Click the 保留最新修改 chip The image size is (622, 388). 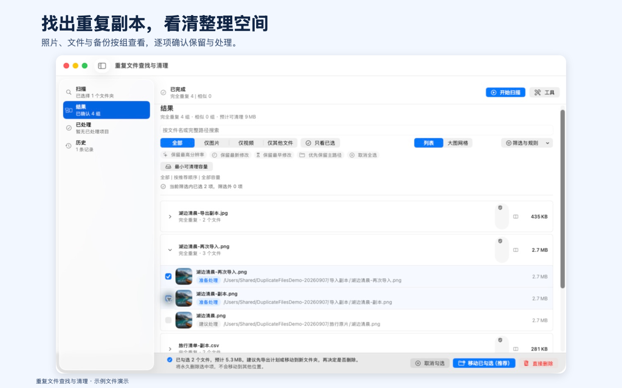point(231,155)
